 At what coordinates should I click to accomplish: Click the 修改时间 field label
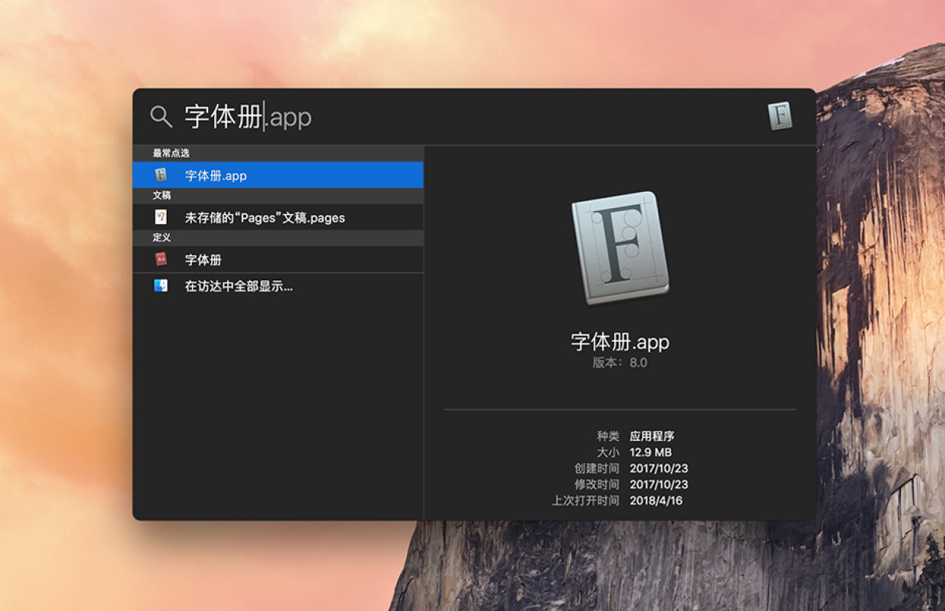(x=597, y=485)
